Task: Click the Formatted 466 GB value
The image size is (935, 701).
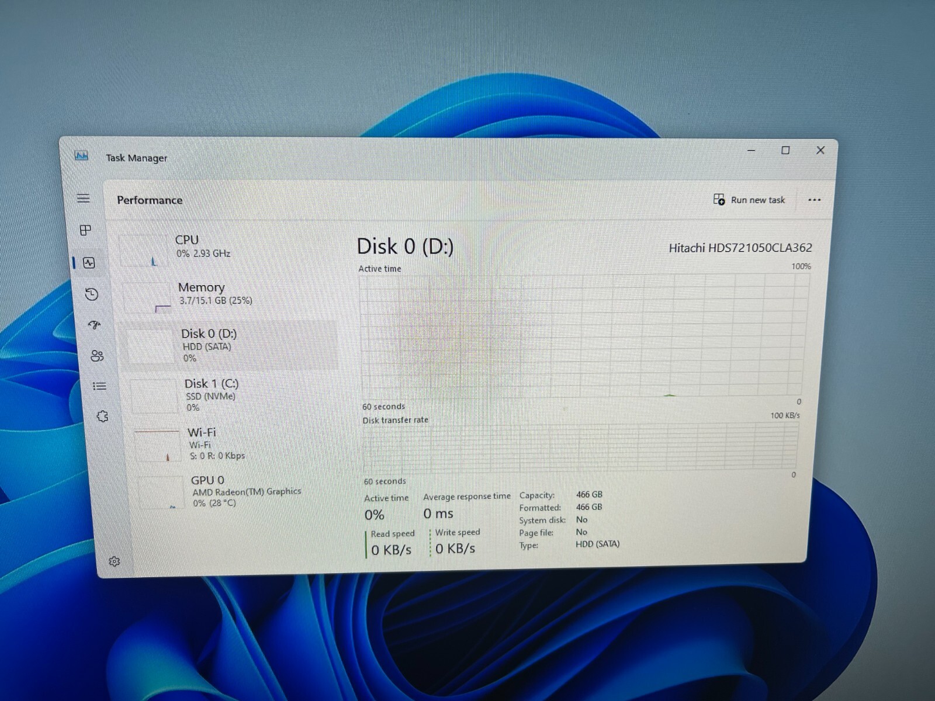Action: tap(589, 507)
